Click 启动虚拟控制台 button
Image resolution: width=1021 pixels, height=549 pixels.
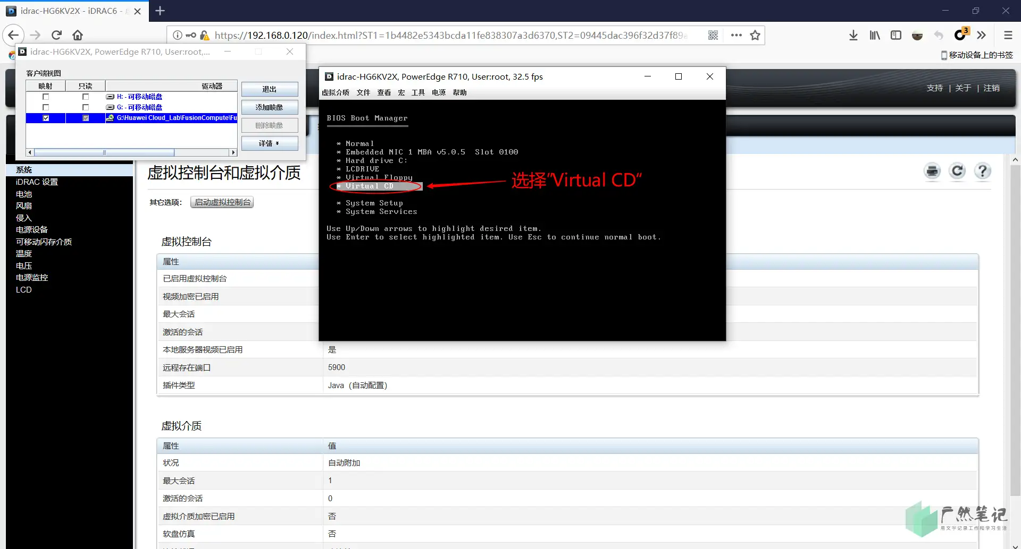coord(222,202)
